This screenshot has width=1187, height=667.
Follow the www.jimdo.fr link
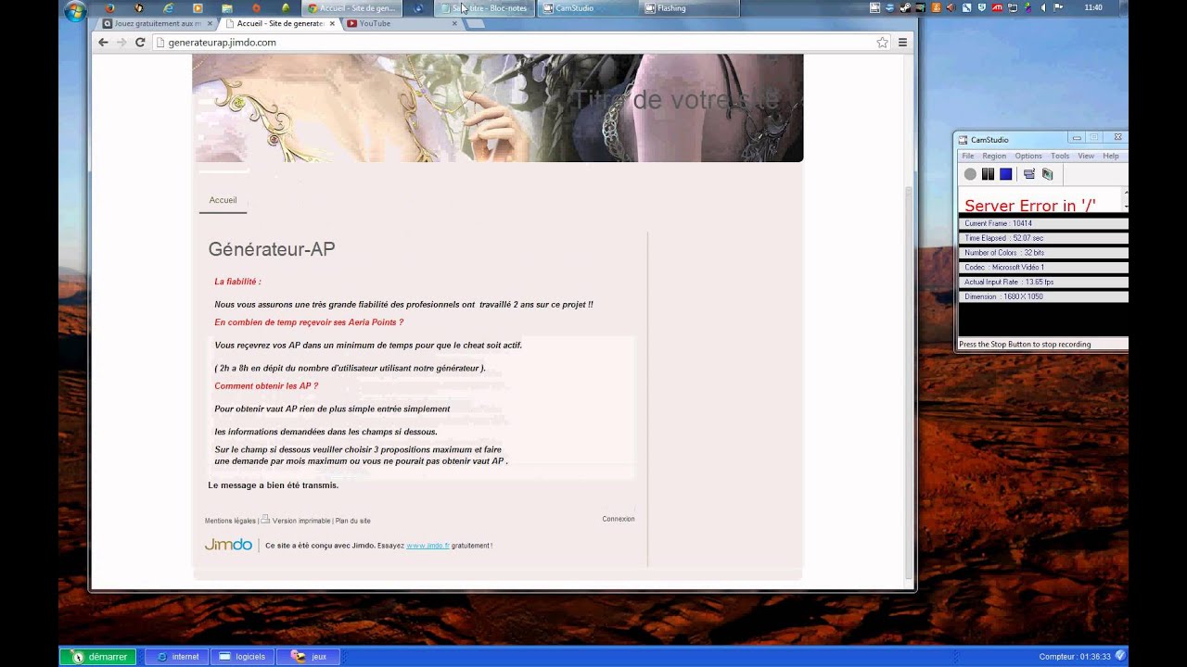pyautogui.click(x=428, y=546)
